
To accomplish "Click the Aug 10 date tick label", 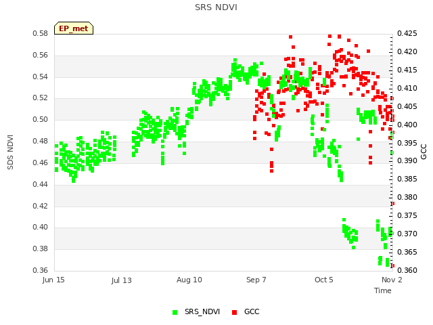I will point(189,280).
